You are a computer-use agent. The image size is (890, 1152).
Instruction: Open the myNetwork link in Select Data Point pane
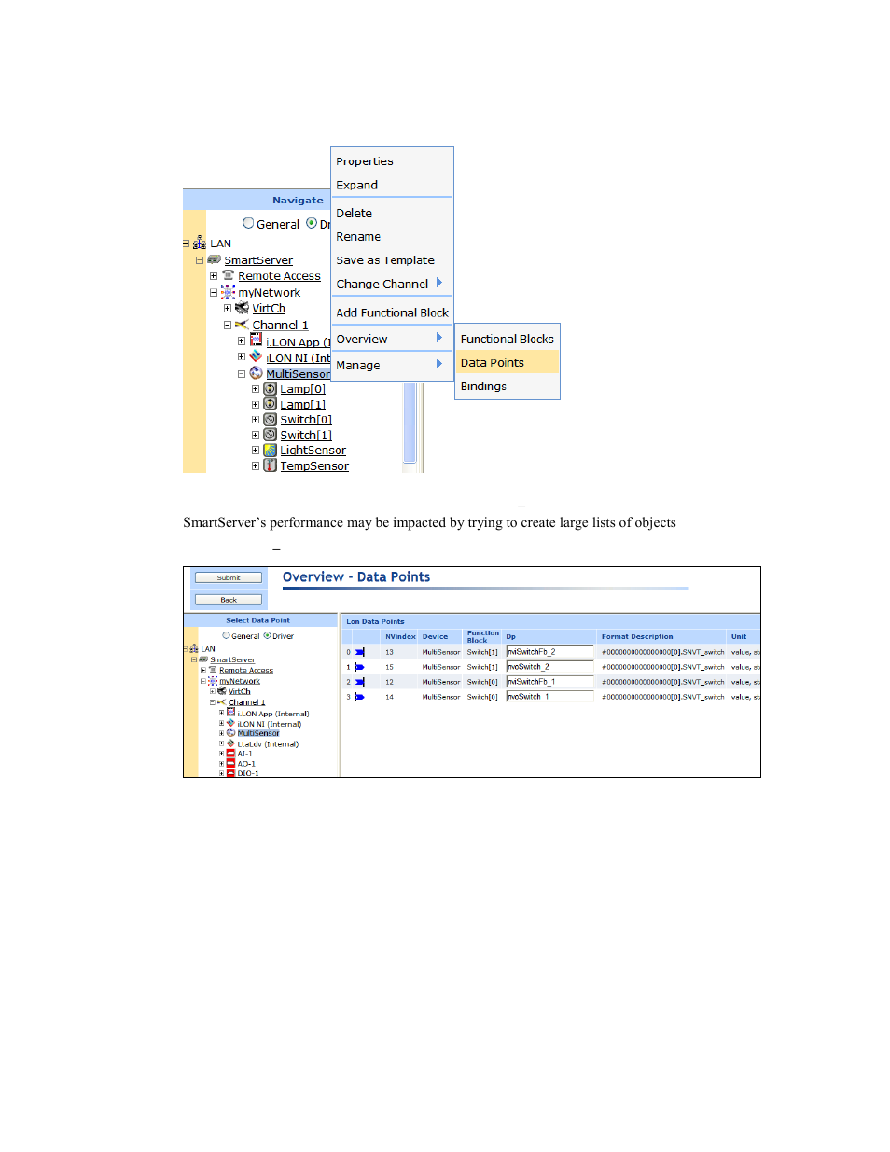click(240, 681)
